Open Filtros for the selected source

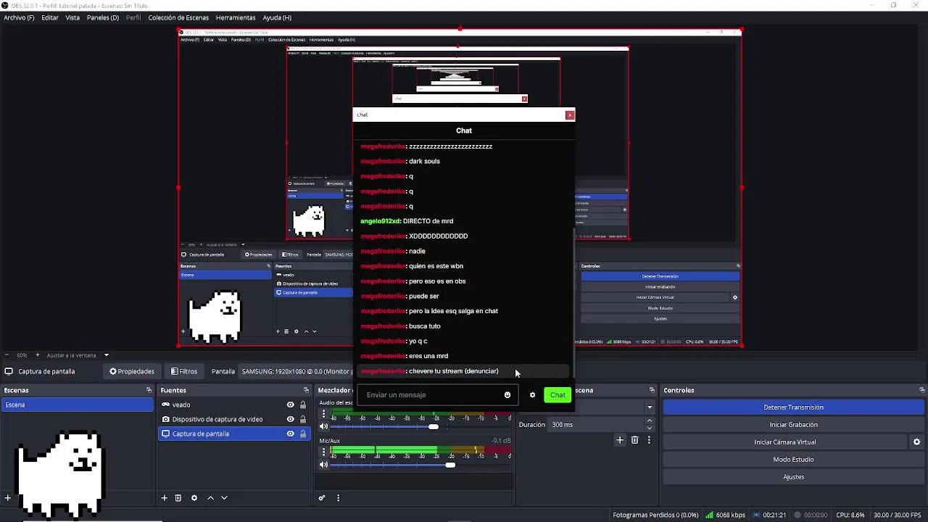[x=184, y=371]
